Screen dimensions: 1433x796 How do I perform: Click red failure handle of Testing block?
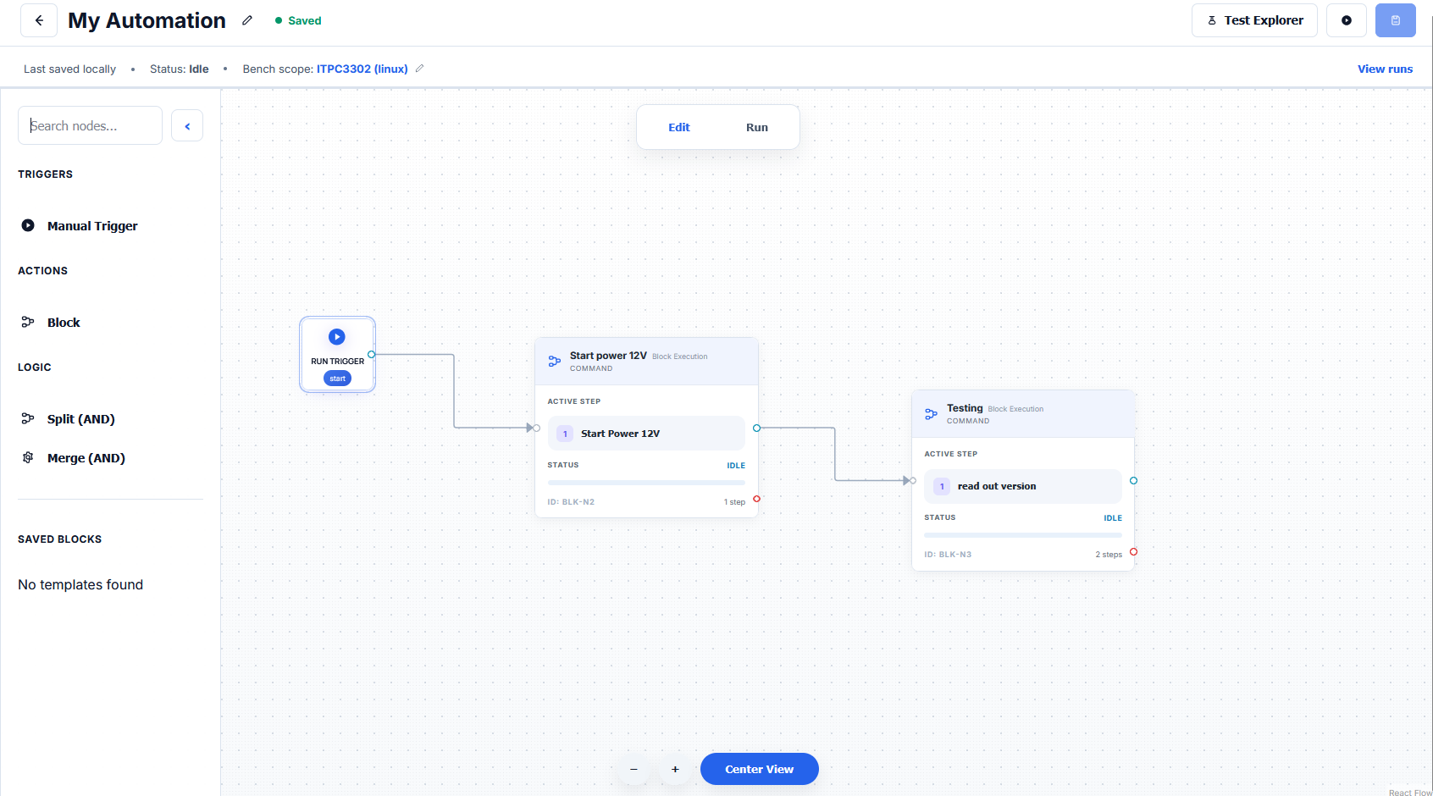coord(1133,551)
